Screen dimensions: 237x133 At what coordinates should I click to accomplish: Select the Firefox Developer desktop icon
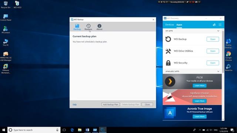click(x=228, y=44)
